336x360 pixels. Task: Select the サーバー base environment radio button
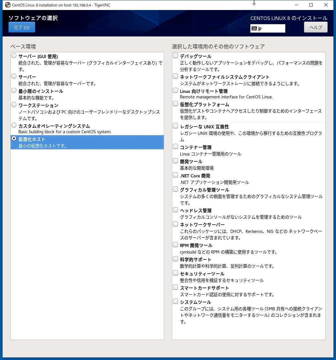tap(14, 76)
